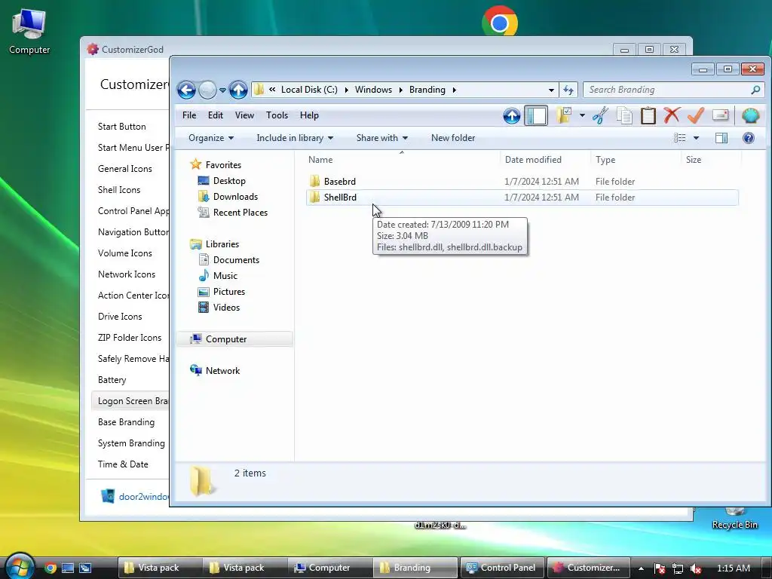Switch to Control Panel taskbar button

pyautogui.click(x=502, y=568)
